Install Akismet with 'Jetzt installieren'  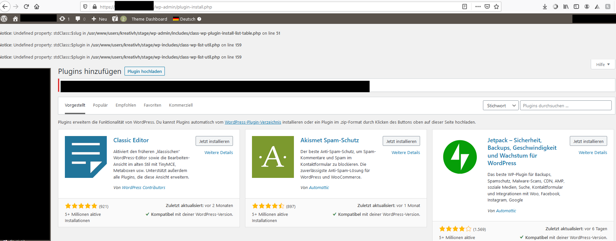(401, 141)
